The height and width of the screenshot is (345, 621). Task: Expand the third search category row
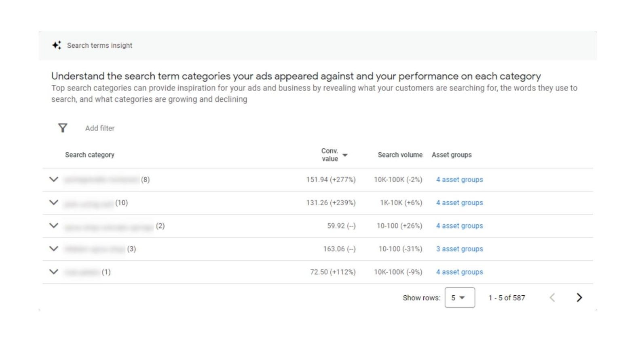point(54,225)
